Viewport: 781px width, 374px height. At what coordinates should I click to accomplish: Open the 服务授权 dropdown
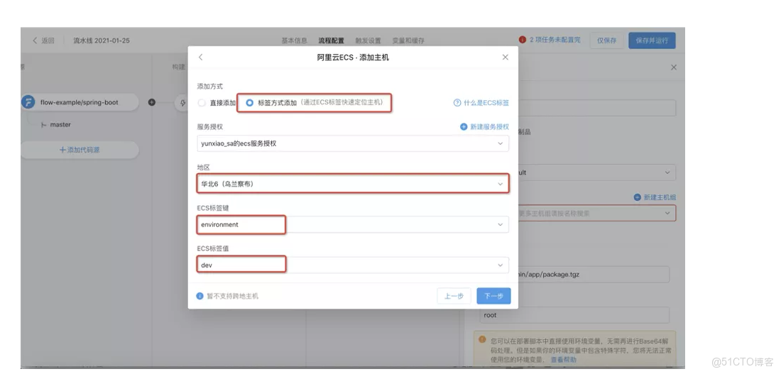[x=353, y=143]
